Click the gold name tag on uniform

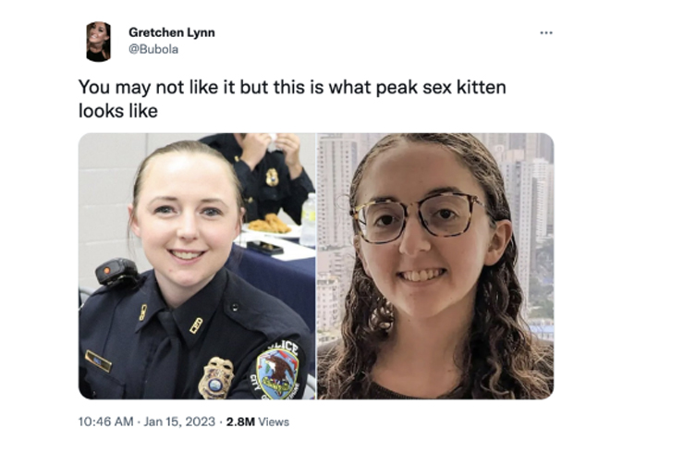click(x=98, y=361)
